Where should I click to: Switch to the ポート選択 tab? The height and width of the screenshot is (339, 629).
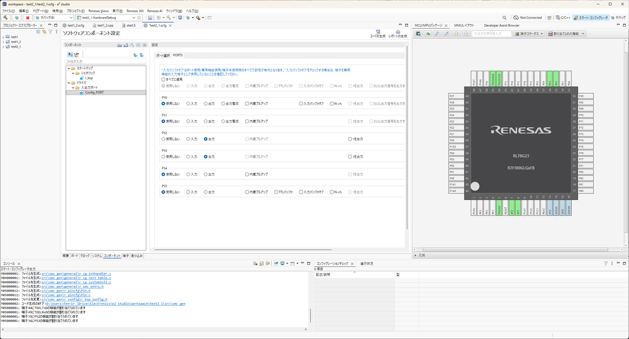pyautogui.click(x=164, y=55)
